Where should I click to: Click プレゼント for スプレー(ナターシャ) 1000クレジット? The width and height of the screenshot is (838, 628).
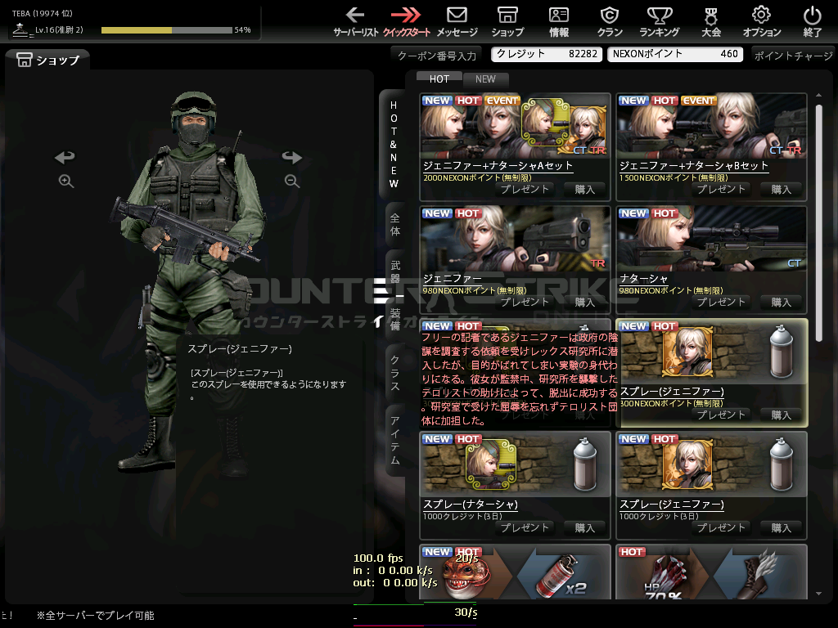(x=525, y=528)
